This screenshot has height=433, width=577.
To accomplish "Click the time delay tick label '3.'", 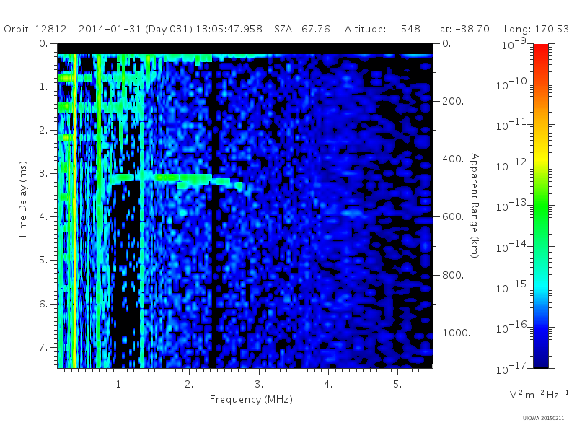I will 44,173.
